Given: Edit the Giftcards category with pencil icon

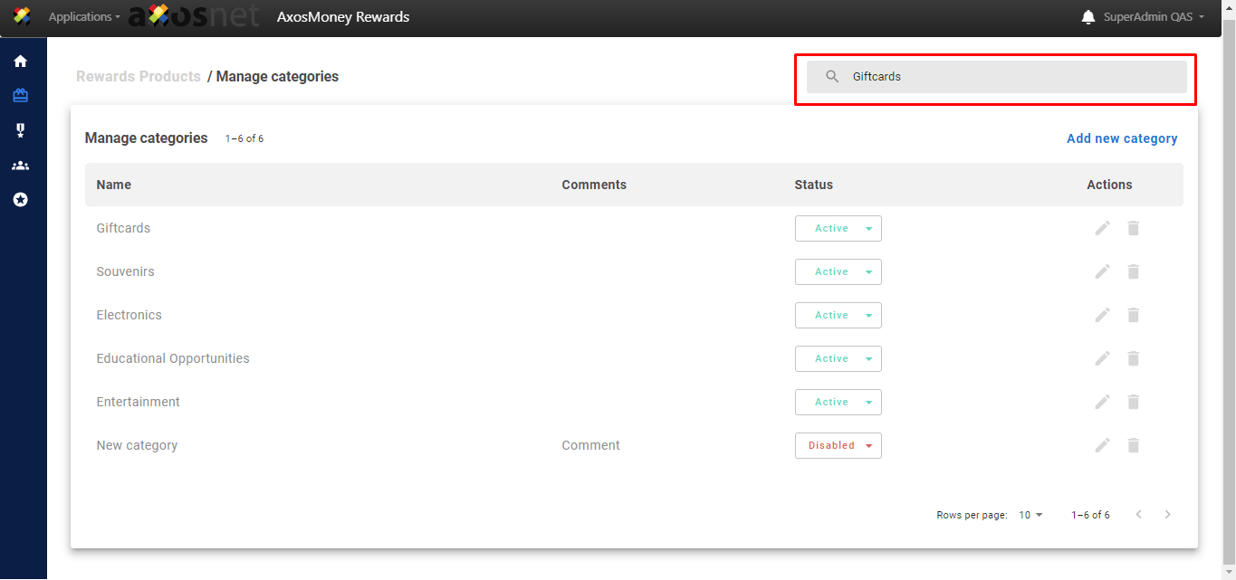Looking at the screenshot, I should (x=1102, y=228).
